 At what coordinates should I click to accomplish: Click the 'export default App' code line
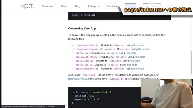click(84, 15)
